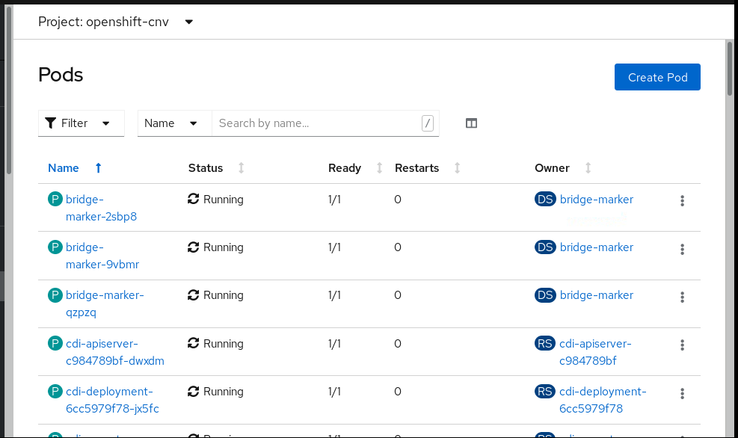738x438 pixels.
Task: Open kebab menu for cdi-deployment pod row
Action: coord(682,393)
